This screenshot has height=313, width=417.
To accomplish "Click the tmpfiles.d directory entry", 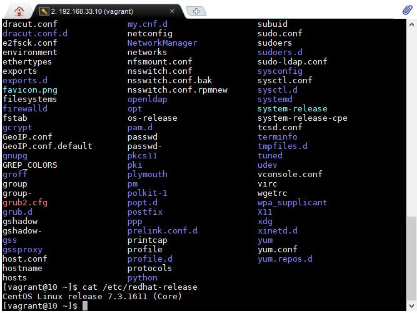I will 283,146.
